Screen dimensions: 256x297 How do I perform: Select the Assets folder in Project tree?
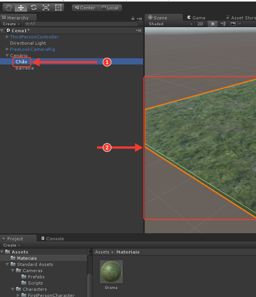coord(20,252)
